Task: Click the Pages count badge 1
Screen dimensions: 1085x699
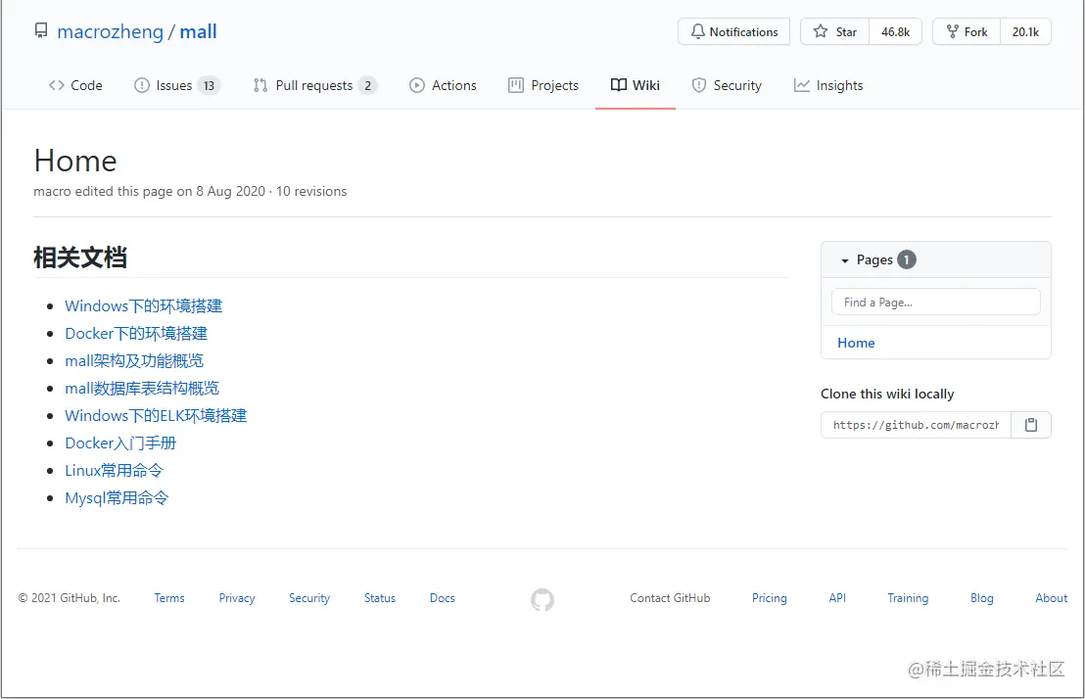Action: (907, 259)
